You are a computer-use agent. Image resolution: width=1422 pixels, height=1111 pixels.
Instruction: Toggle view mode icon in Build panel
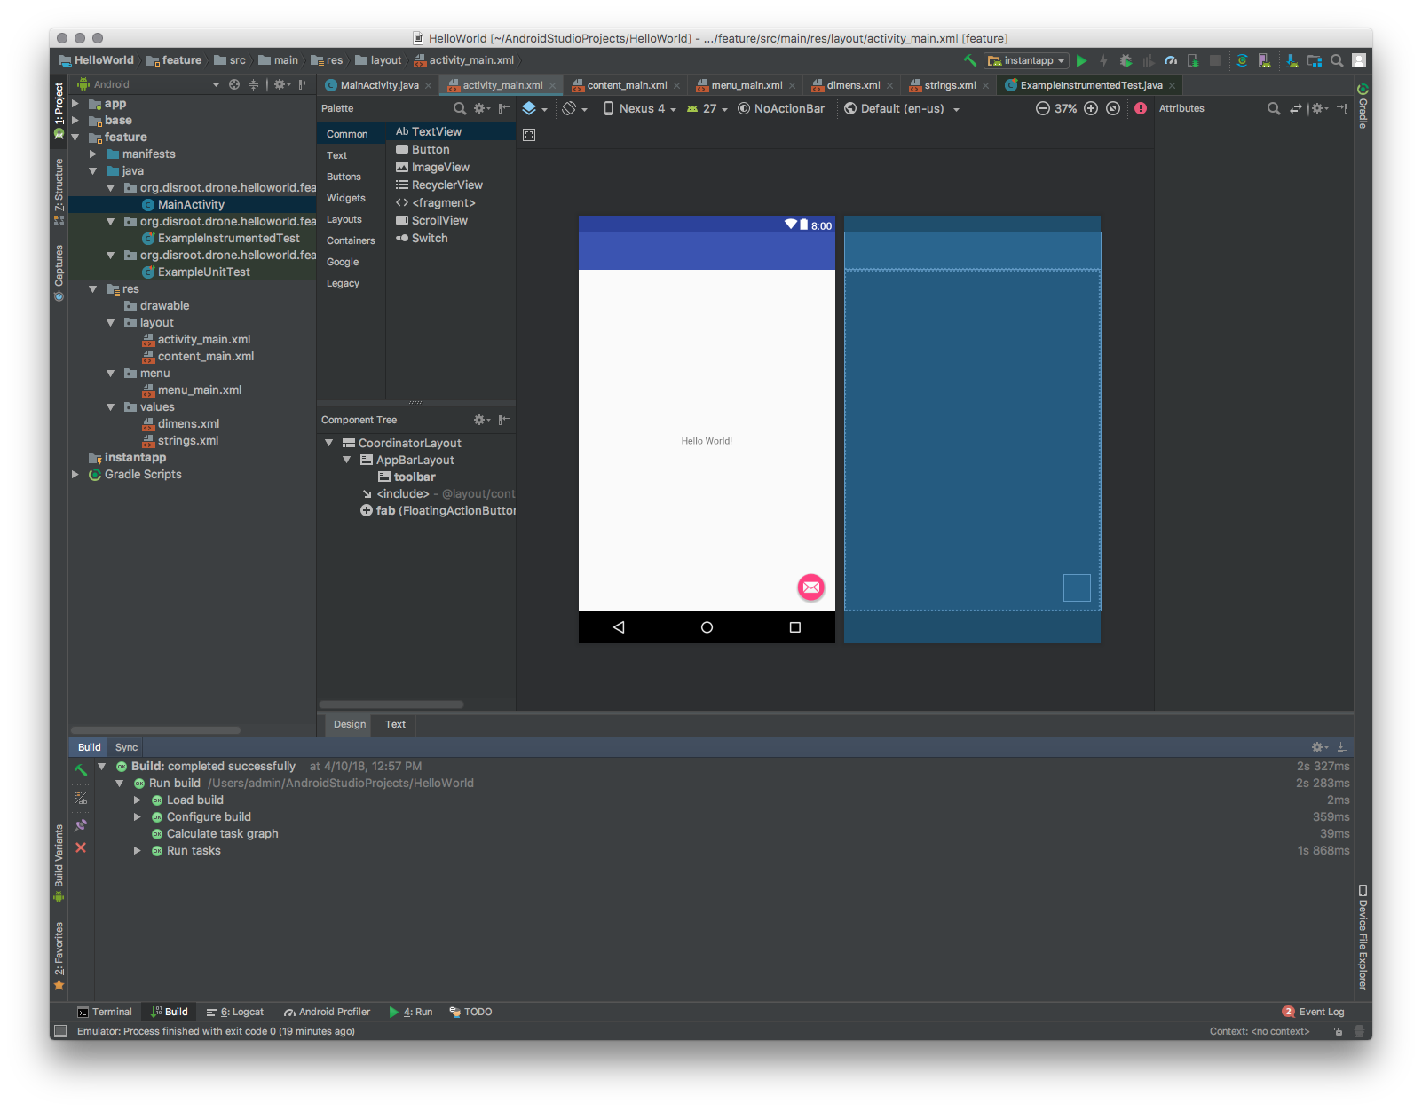(81, 798)
